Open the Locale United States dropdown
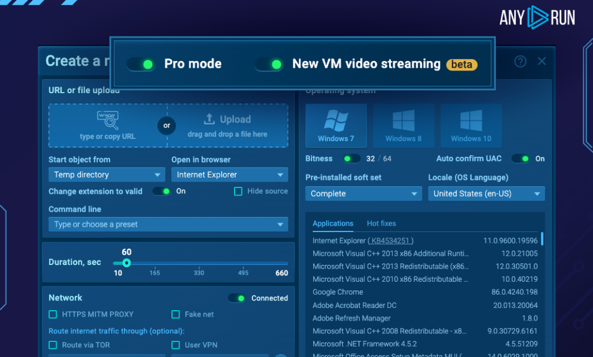The image size is (593, 357). tap(486, 194)
